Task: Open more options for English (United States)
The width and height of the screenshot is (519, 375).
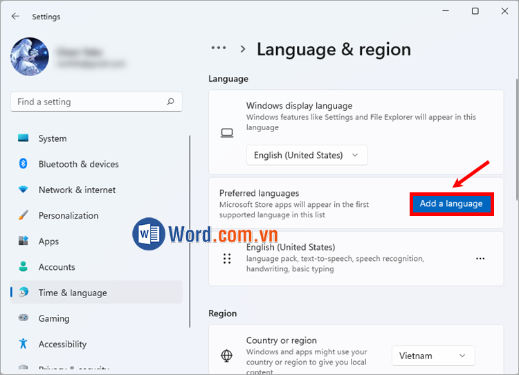Action: (x=480, y=259)
